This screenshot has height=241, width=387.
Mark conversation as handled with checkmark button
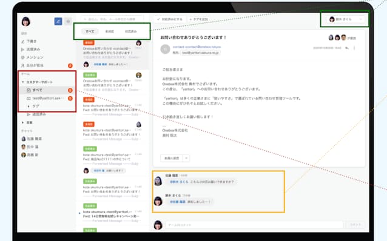(x=170, y=19)
